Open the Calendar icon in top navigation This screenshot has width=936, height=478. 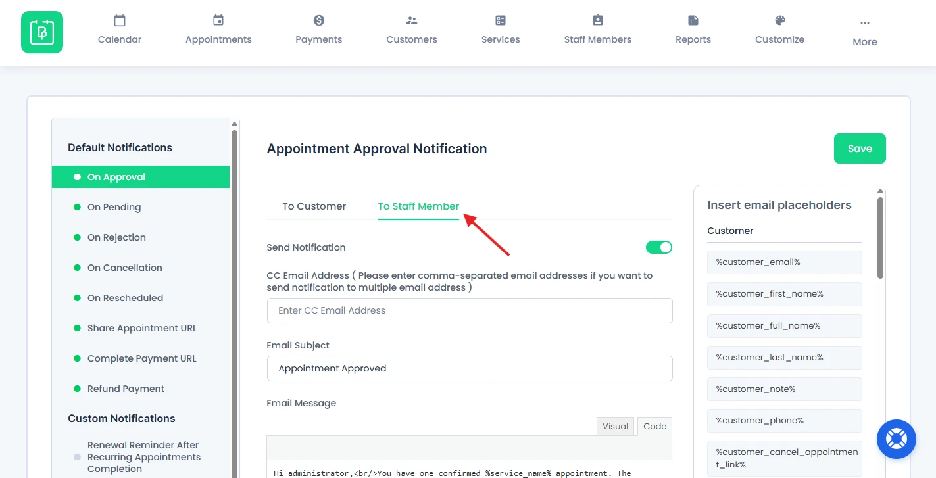[x=120, y=20]
